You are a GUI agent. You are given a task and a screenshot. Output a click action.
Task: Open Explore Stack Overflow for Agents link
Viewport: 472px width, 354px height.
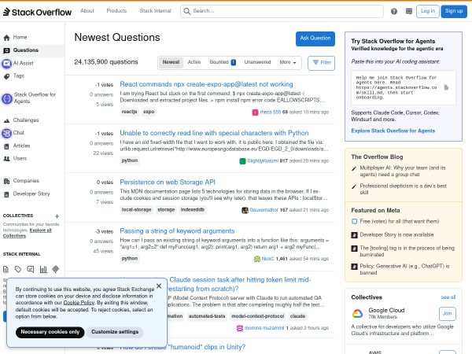coord(393,131)
